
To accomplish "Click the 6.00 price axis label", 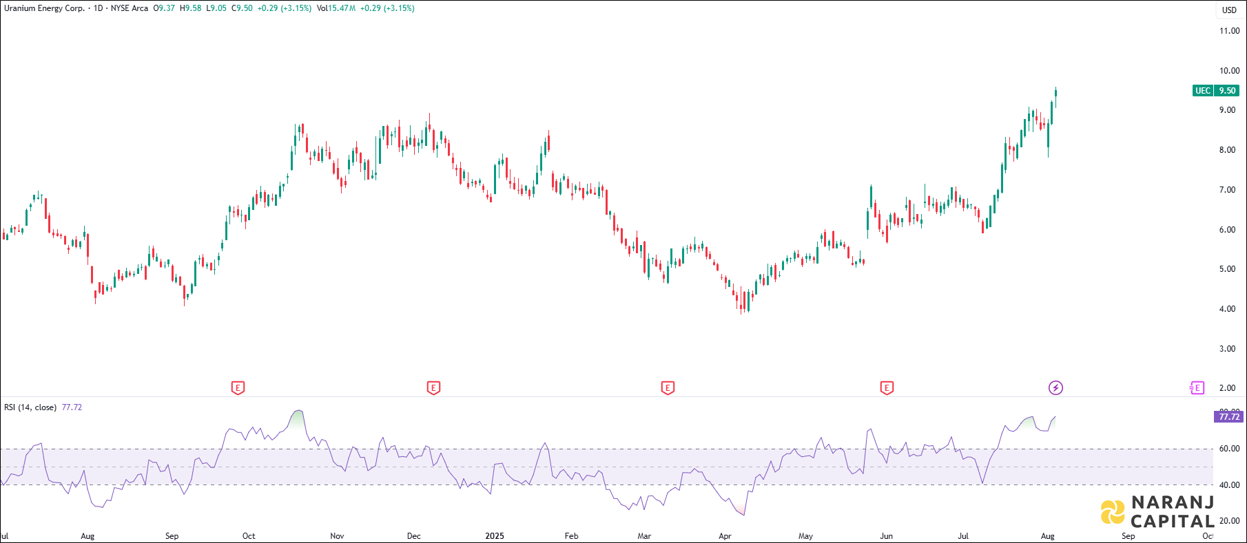I will (1227, 230).
